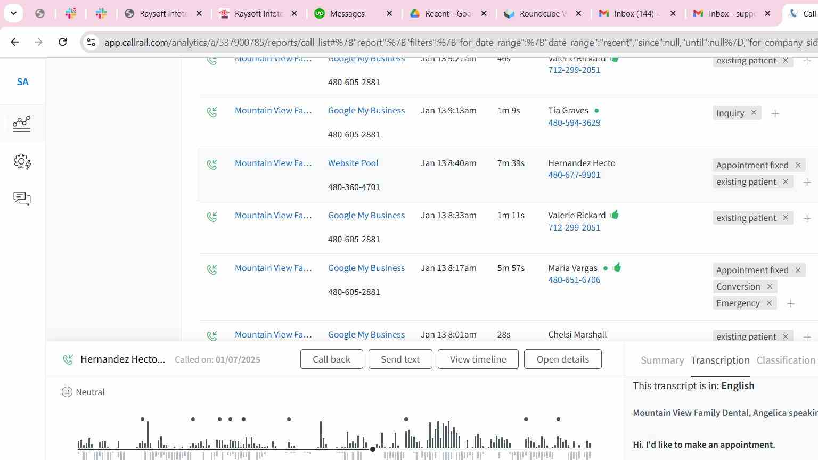Remove existing patient tag from Hernandez Hecto
Image resolution: width=818 pixels, height=460 pixels.
[x=785, y=182]
